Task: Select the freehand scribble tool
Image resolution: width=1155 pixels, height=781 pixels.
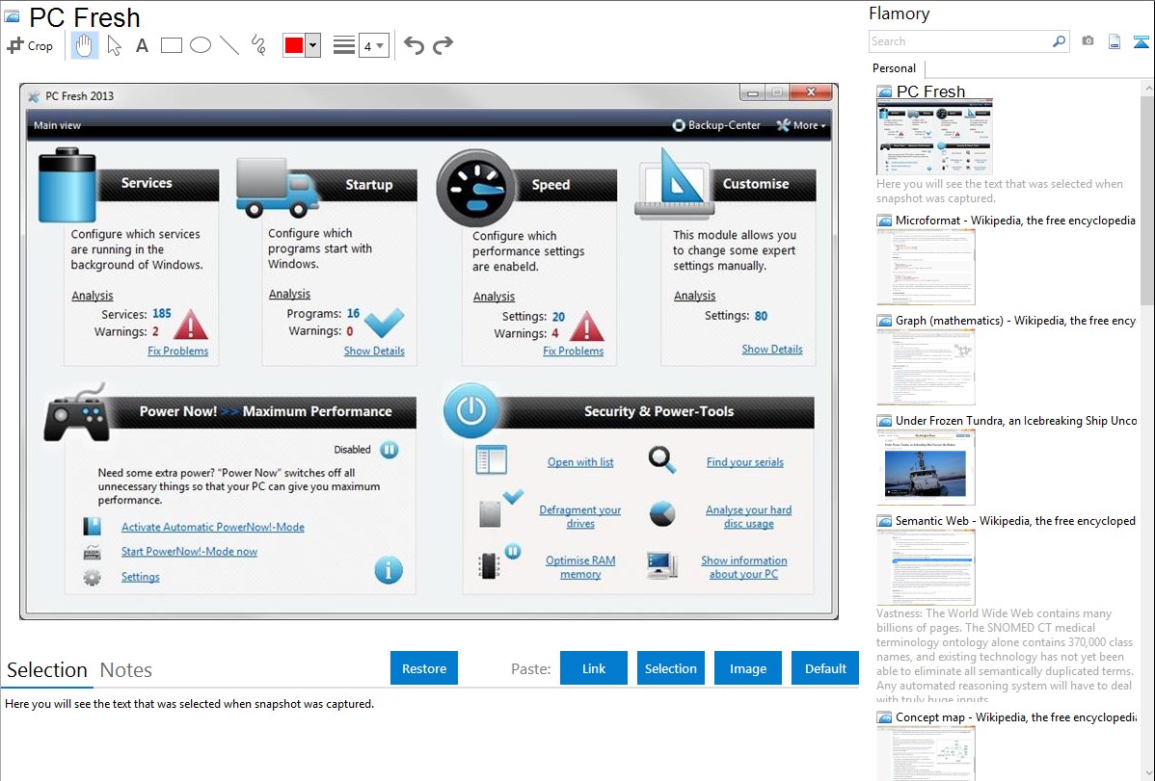Action: (258, 45)
